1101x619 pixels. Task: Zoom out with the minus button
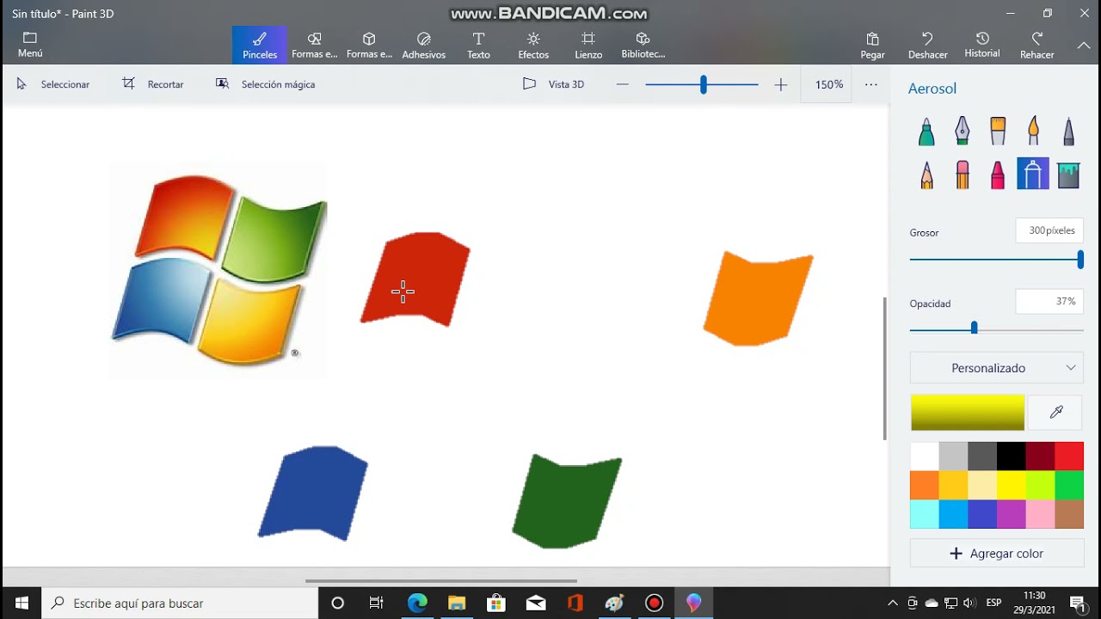tap(623, 84)
